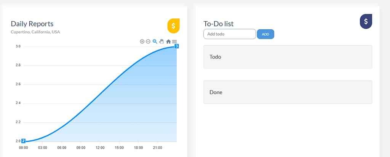390x157 pixels.
Task: Focus the Add todo text field
Action: coord(230,34)
